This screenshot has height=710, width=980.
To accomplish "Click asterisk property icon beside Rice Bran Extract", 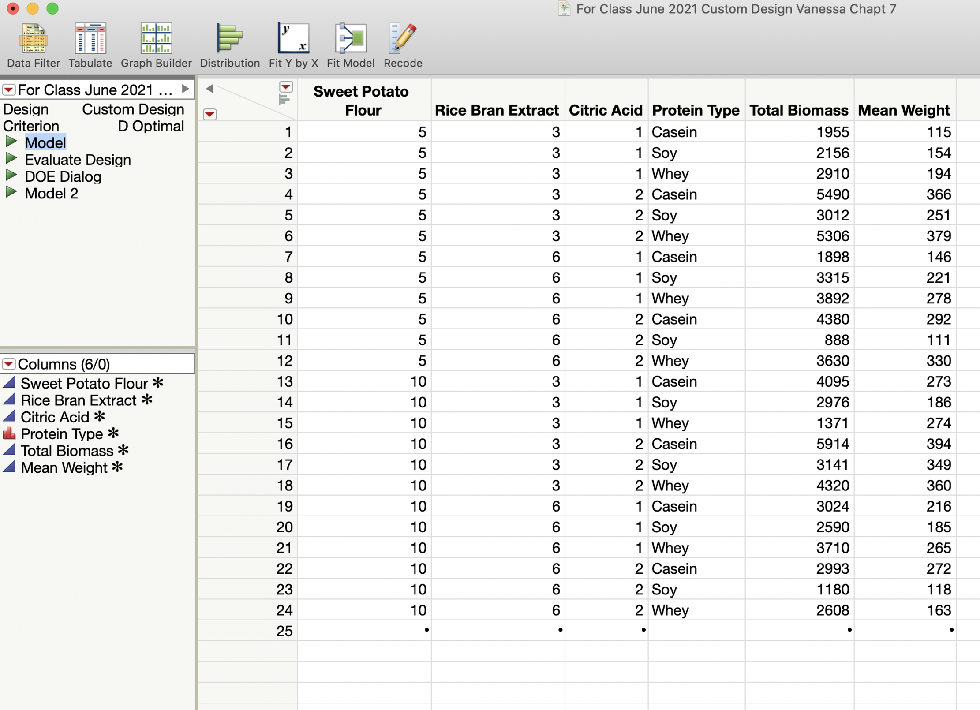I will [147, 399].
